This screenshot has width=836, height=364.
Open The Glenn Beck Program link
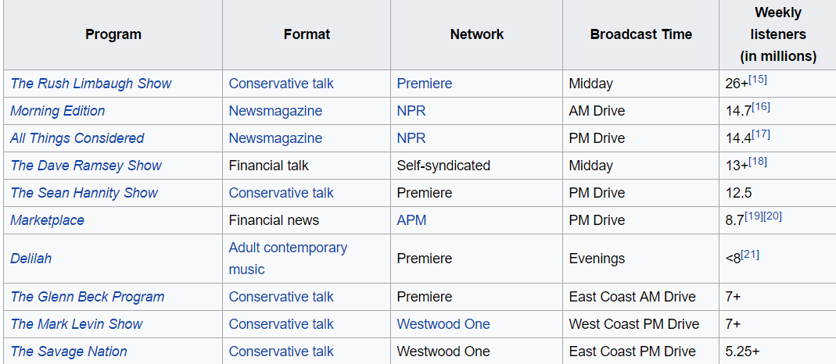tap(87, 297)
